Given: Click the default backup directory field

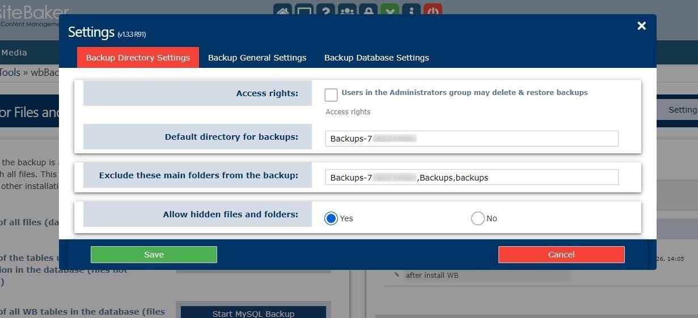Looking at the screenshot, I should (x=472, y=139).
